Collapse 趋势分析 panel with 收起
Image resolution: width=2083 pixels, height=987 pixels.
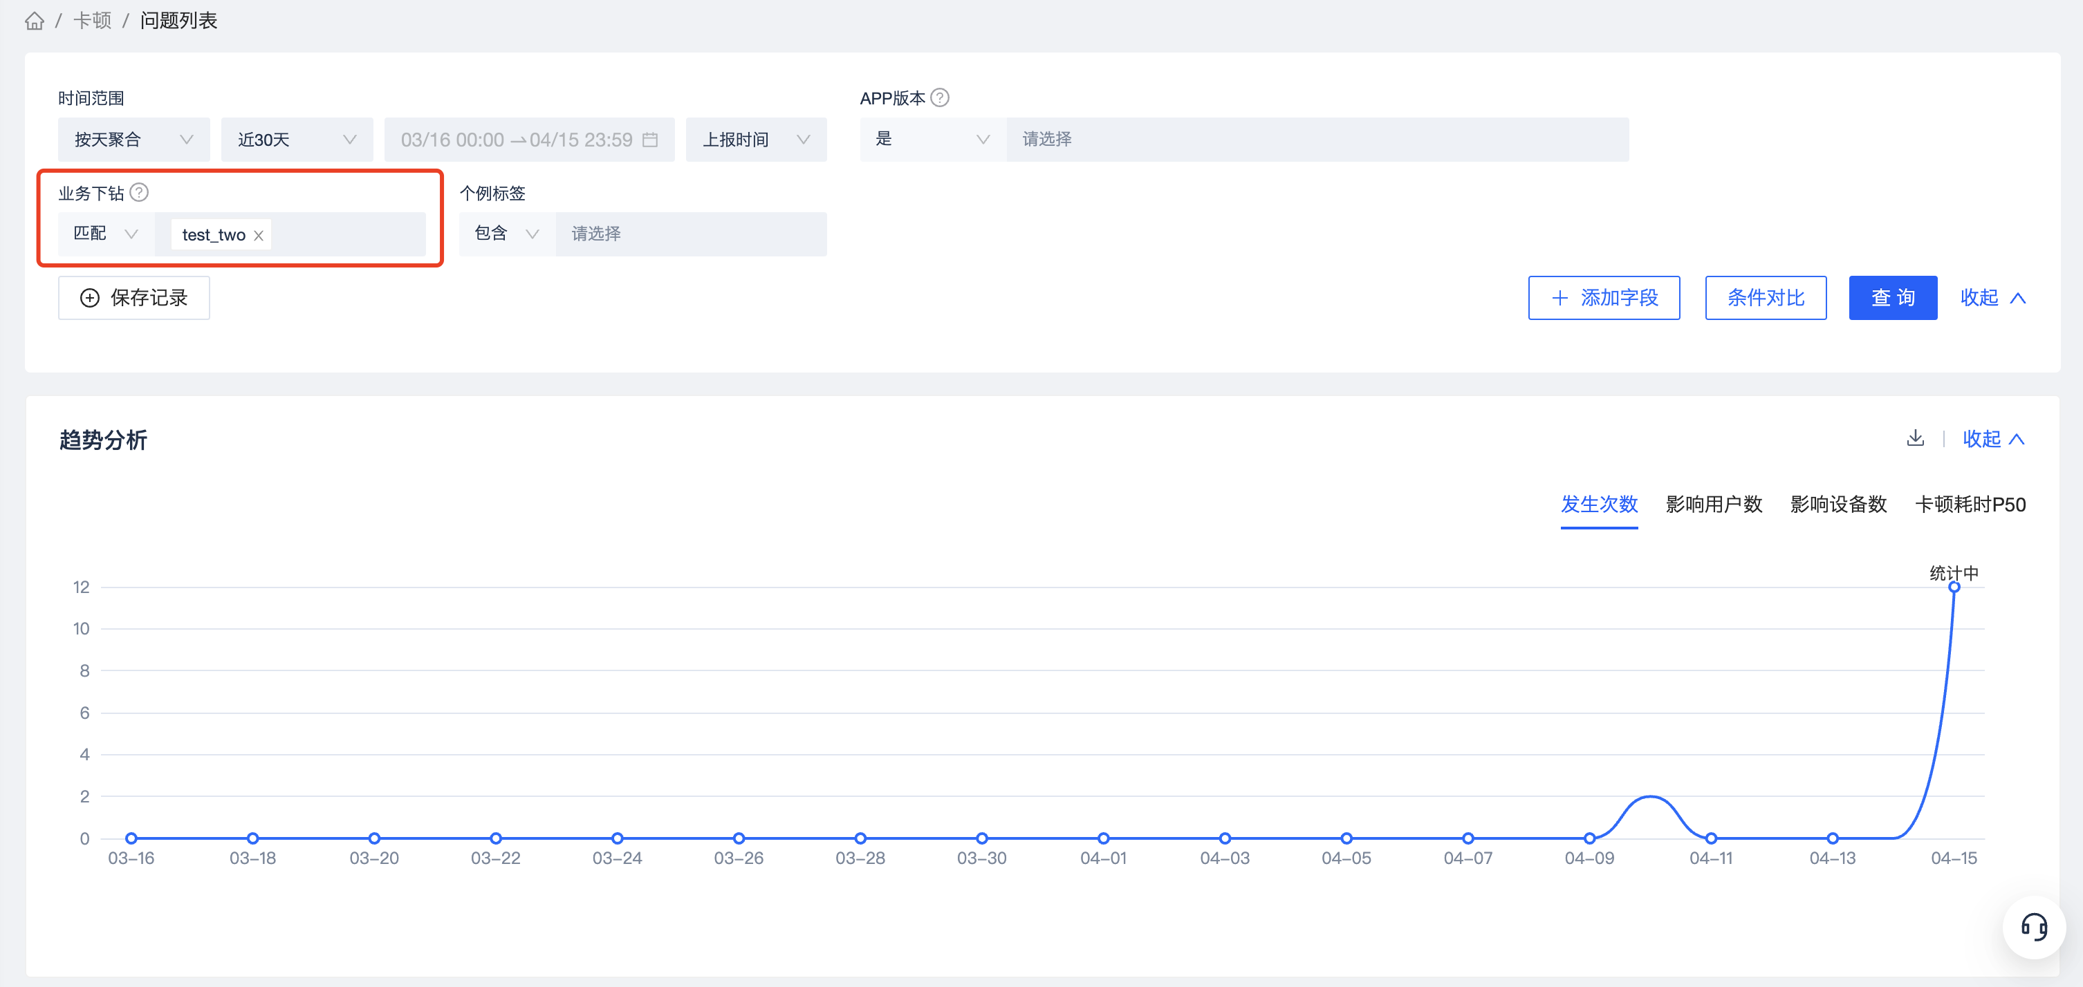(1993, 439)
